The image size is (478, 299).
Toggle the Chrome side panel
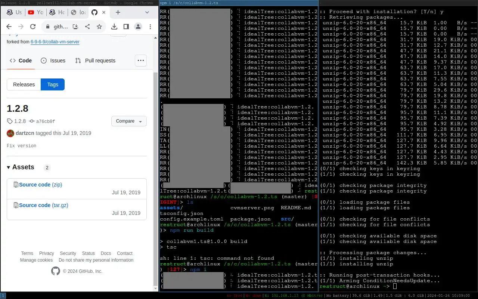pyautogui.click(x=126, y=27)
